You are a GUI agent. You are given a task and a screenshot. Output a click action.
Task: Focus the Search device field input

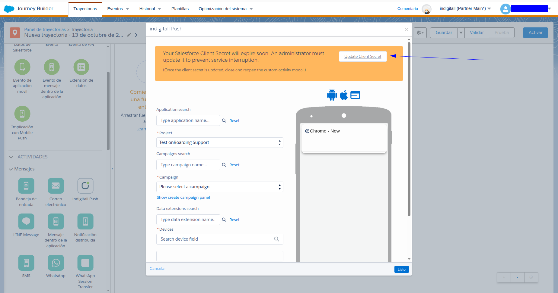point(220,239)
